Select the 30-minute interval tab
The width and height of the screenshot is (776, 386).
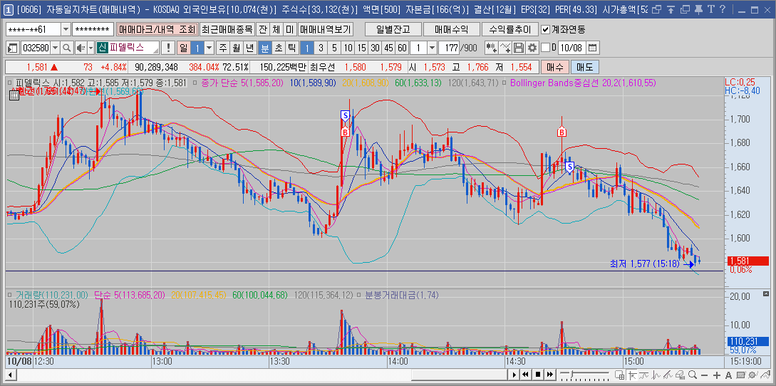pos(375,48)
